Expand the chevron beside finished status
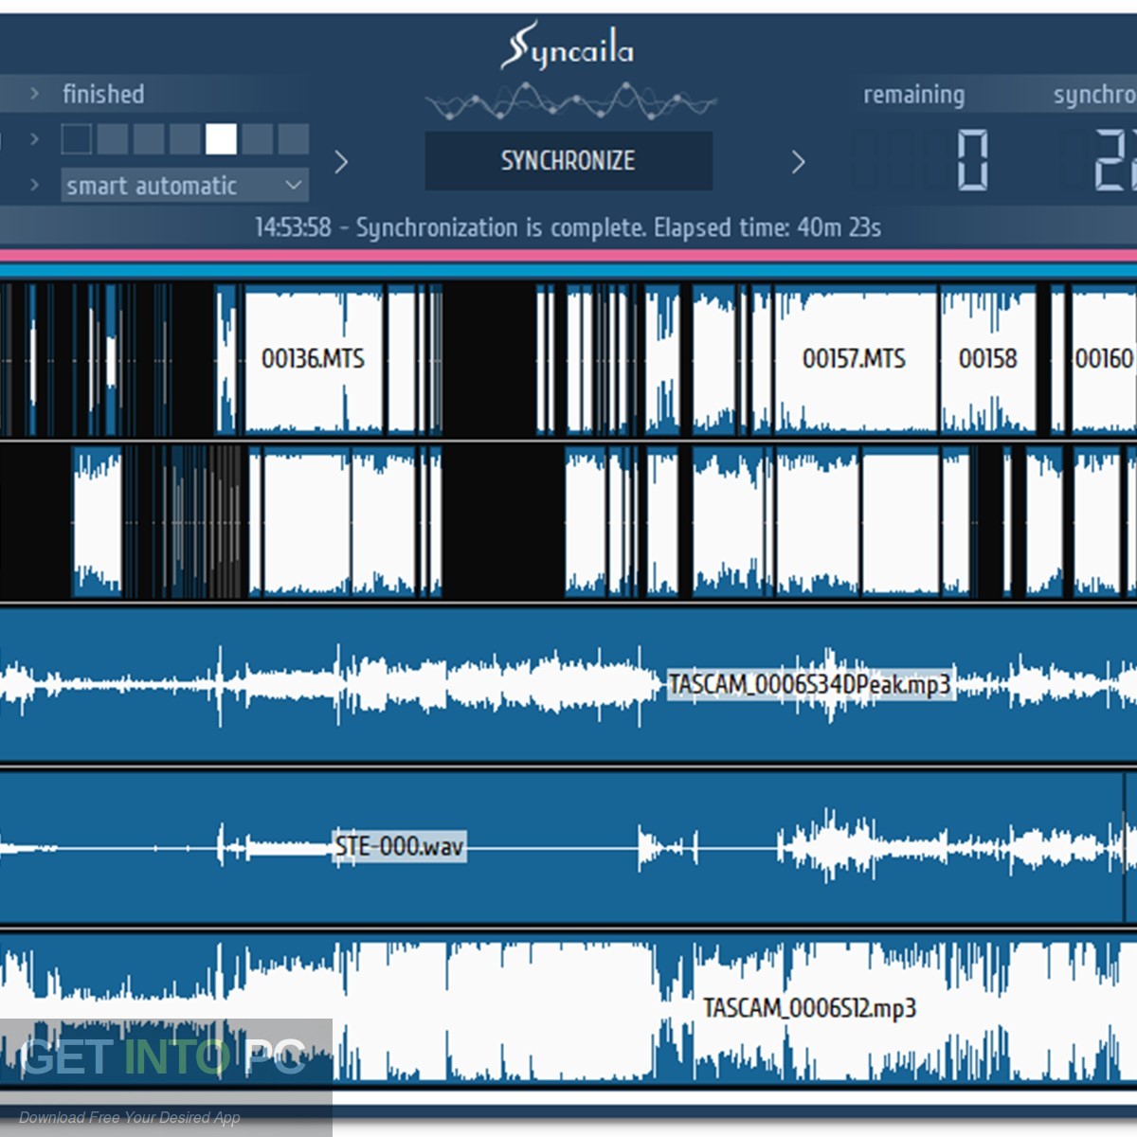The image size is (1137, 1137). 35,94
